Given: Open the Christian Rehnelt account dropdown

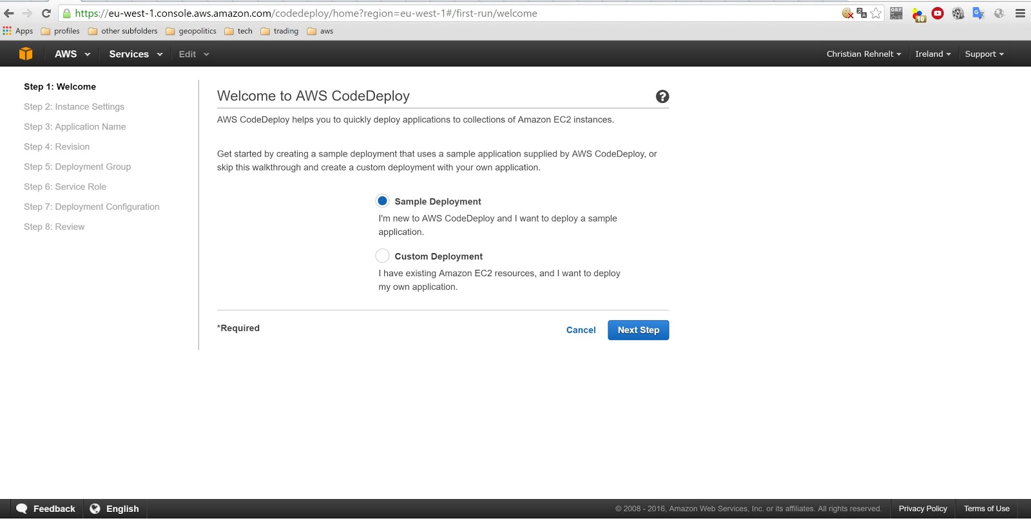Looking at the screenshot, I should pyautogui.click(x=863, y=54).
